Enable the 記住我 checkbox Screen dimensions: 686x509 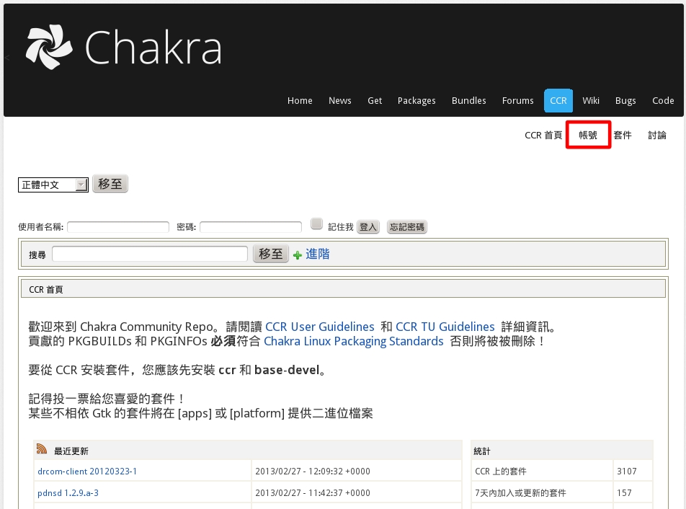316,223
